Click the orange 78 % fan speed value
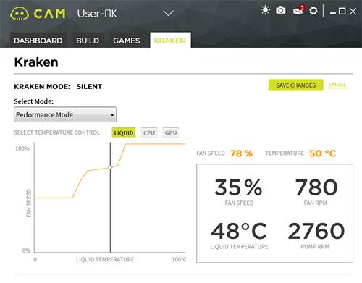362x283 pixels. [241, 153]
